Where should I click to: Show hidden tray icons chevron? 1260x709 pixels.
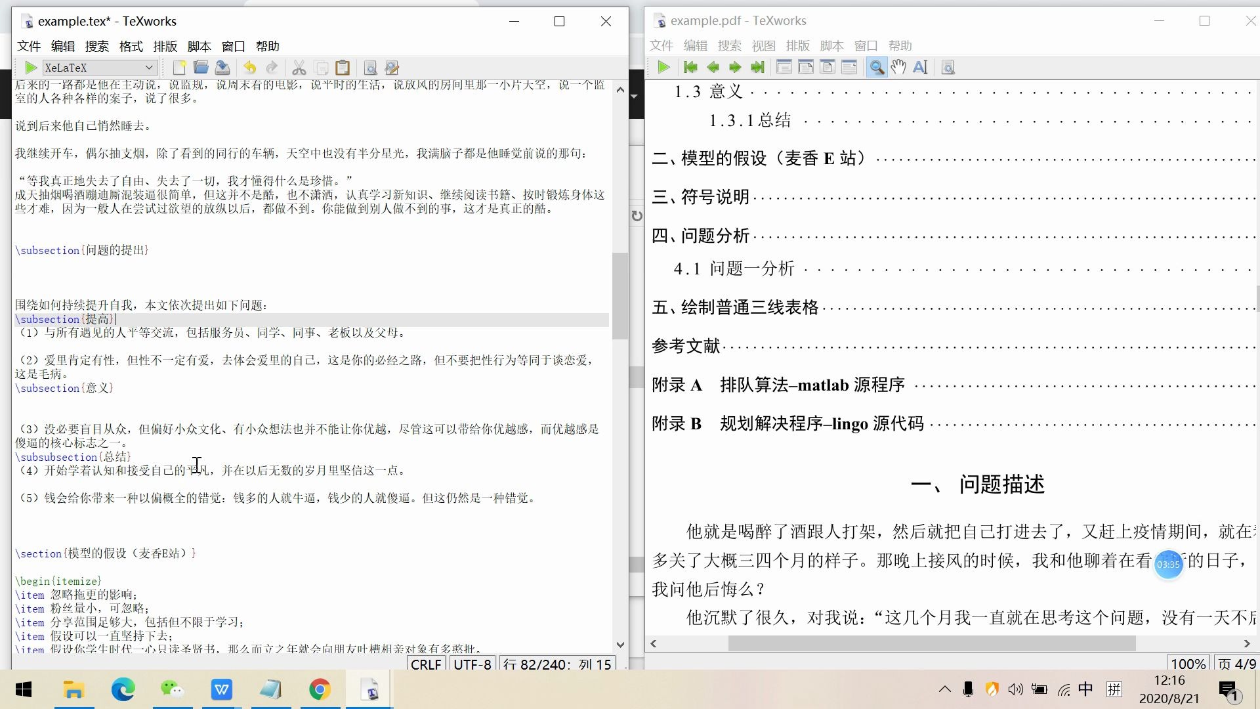[944, 689]
